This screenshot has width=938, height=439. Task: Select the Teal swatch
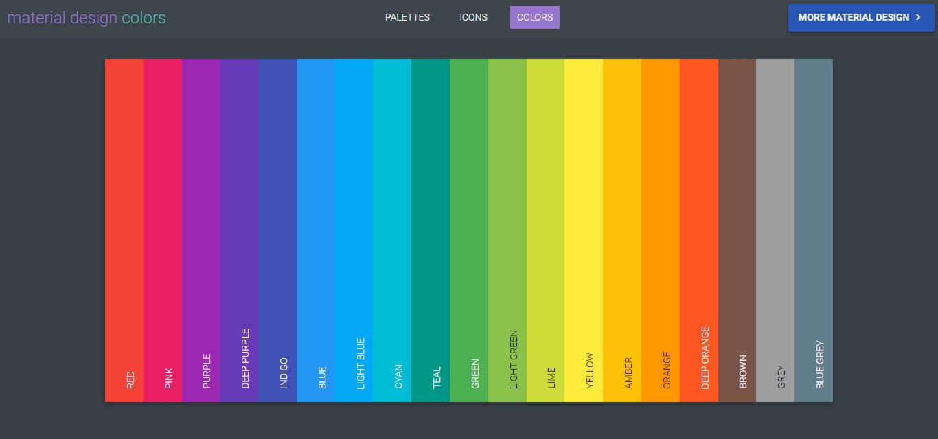(x=431, y=230)
